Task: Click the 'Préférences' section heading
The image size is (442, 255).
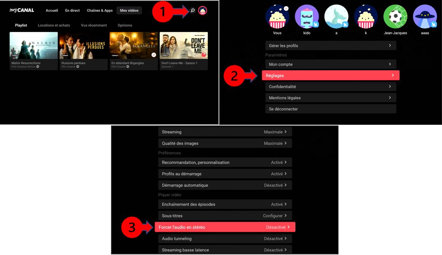Action: (x=169, y=153)
